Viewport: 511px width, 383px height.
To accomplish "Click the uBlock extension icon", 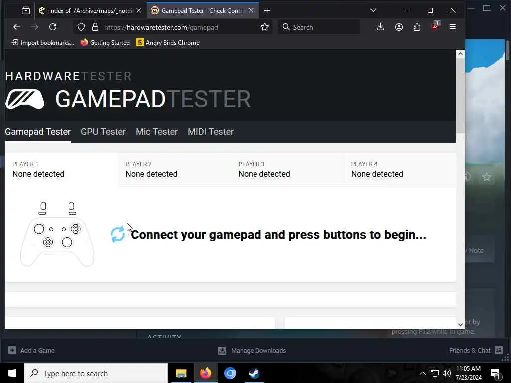I will coord(435,27).
